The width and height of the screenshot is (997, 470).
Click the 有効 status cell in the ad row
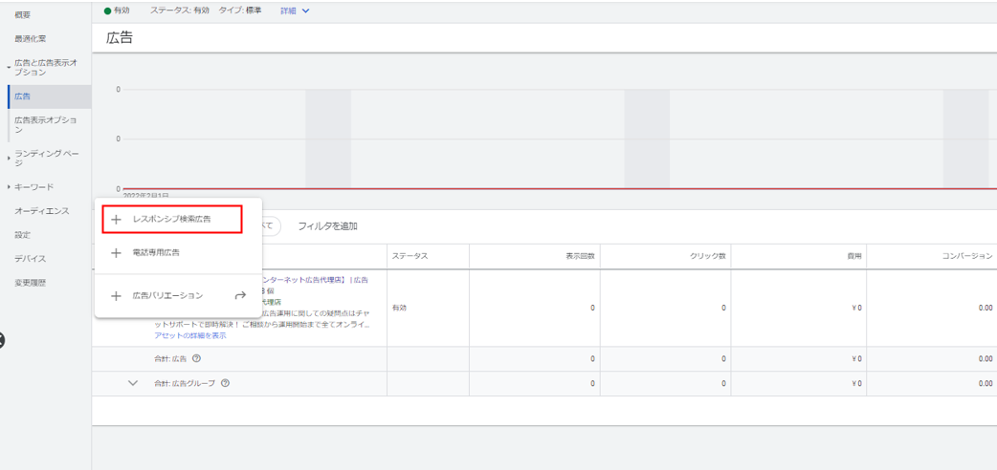[399, 308]
